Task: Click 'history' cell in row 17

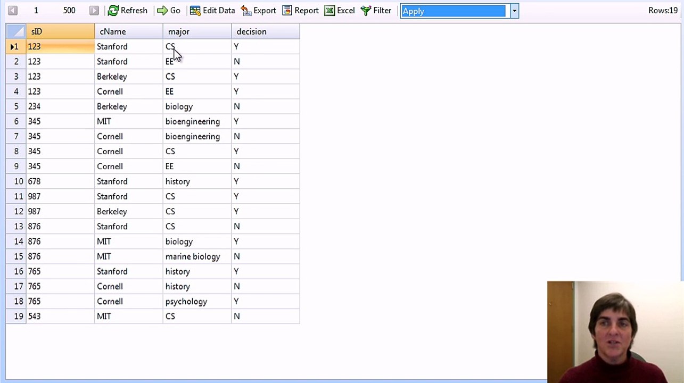Action: coord(197,286)
